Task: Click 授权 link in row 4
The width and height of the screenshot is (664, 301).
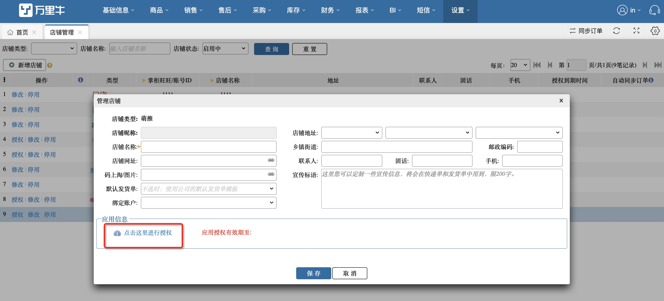Action: 18,140
